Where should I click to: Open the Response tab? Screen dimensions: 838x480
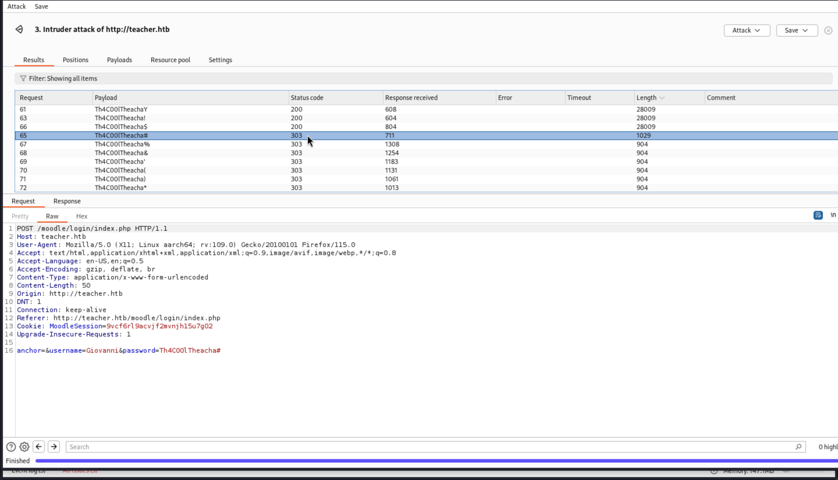[67, 201]
